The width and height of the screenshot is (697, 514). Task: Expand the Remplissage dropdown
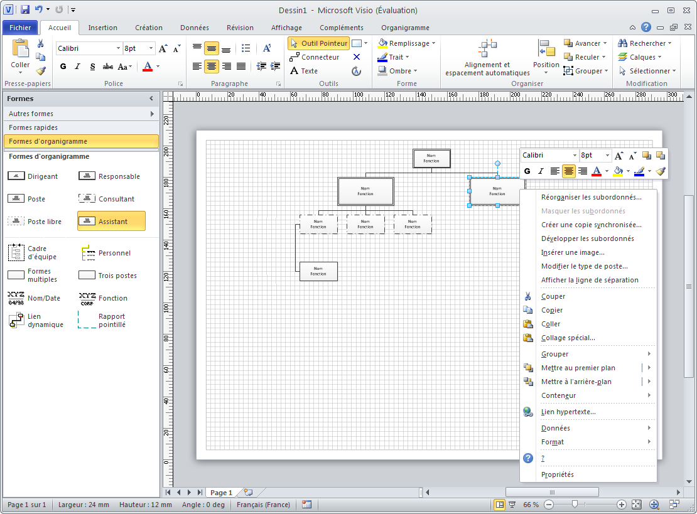pos(433,43)
